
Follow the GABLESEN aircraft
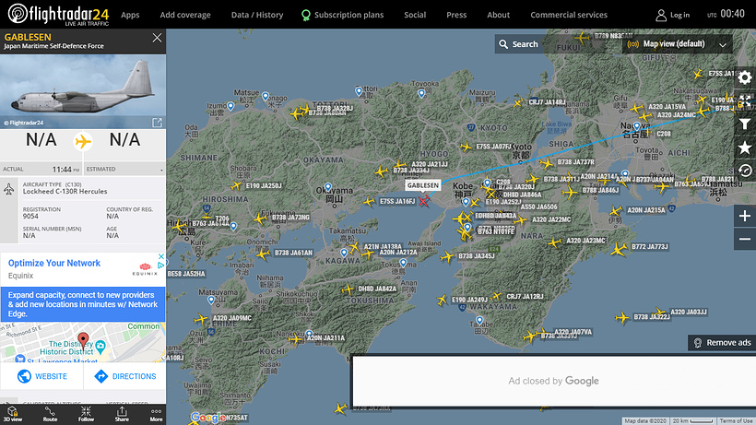(86, 414)
